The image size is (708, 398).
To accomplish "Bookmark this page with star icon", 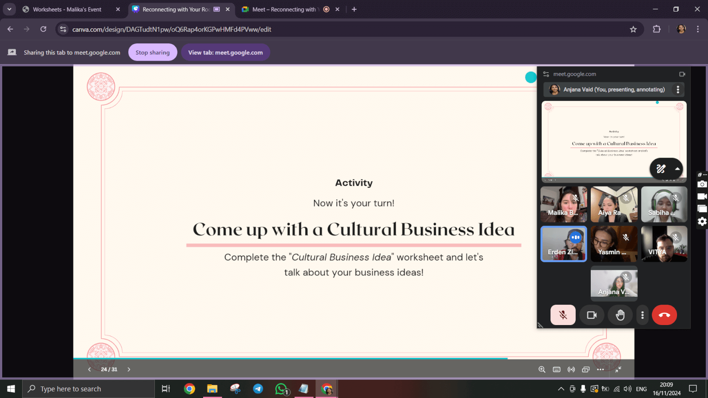I will 633,29.
